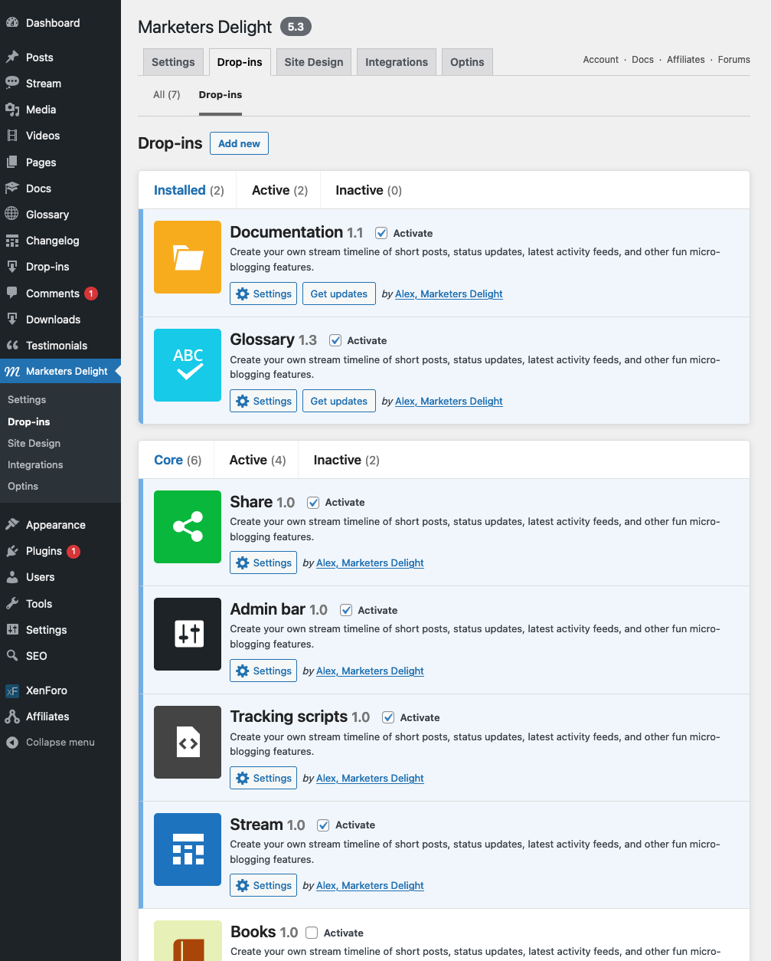Toggle Activate checkbox for Stream 1.0

(323, 825)
